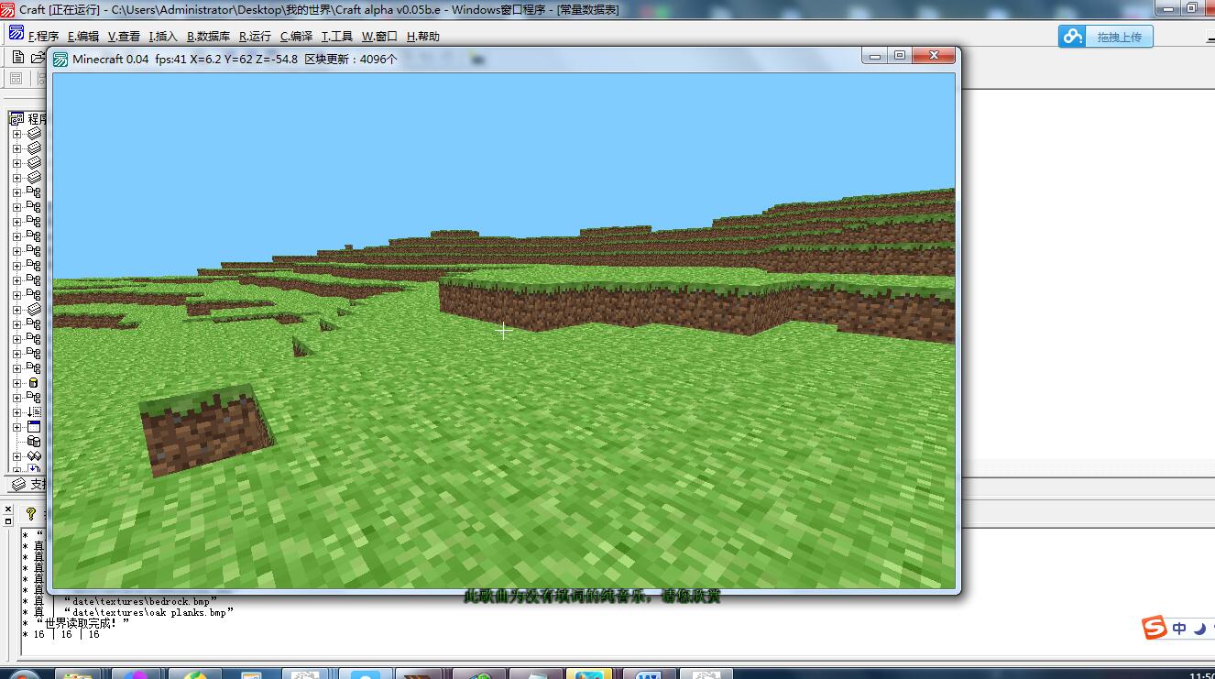Click the yellow question mark help icon
Viewport: 1215px width, 679px height.
tap(30, 514)
